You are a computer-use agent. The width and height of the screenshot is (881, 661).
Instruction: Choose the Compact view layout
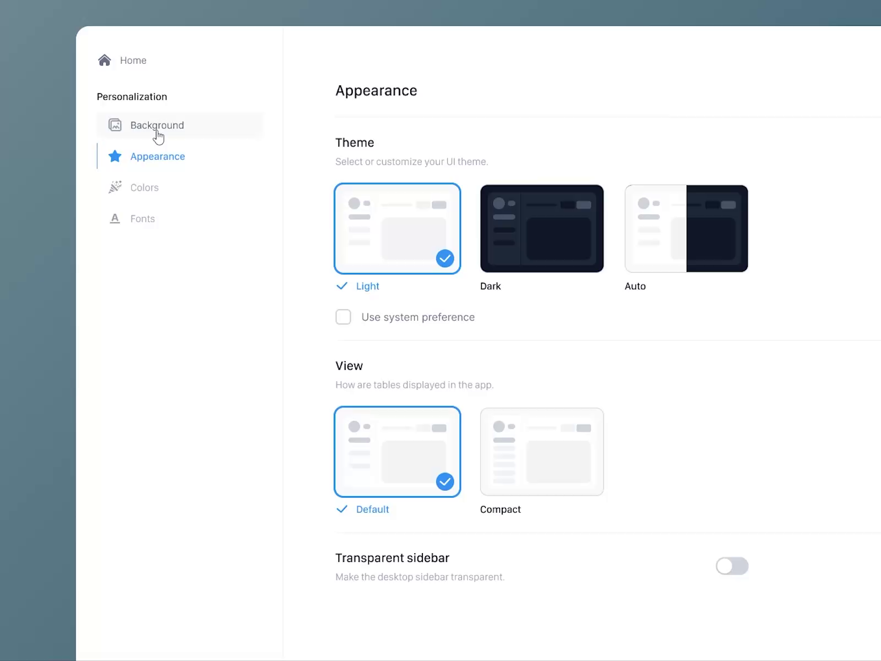(x=542, y=451)
